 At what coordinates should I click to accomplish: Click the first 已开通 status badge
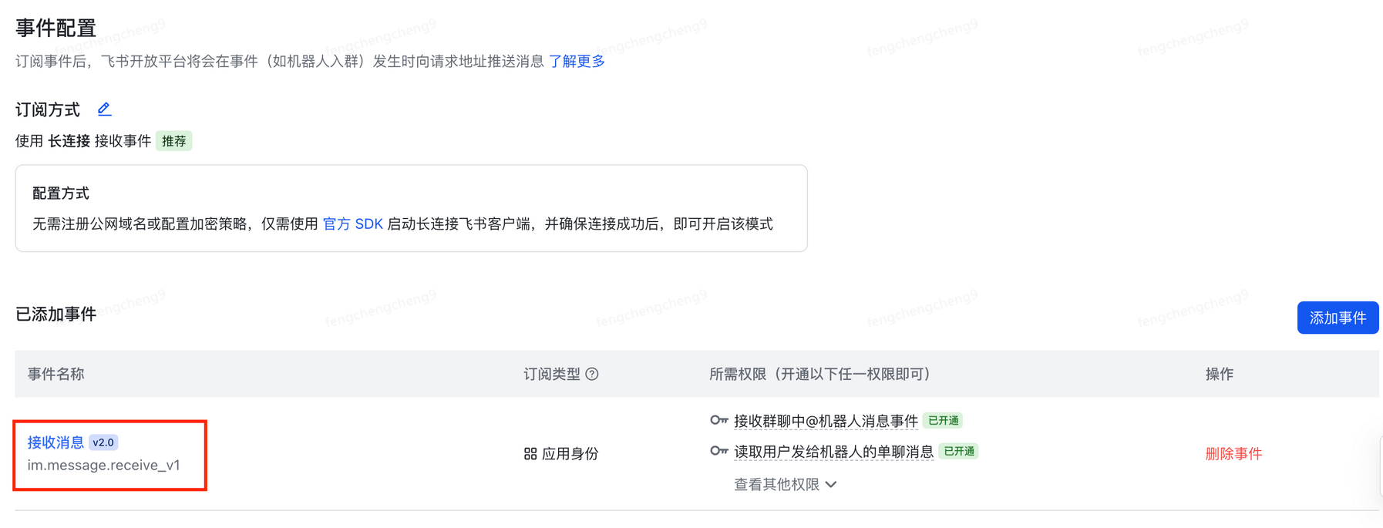pos(944,420)
